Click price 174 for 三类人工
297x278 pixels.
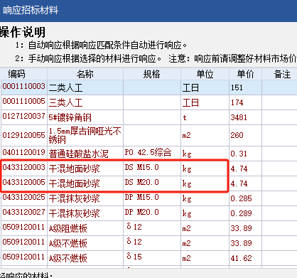click(245, 102)
